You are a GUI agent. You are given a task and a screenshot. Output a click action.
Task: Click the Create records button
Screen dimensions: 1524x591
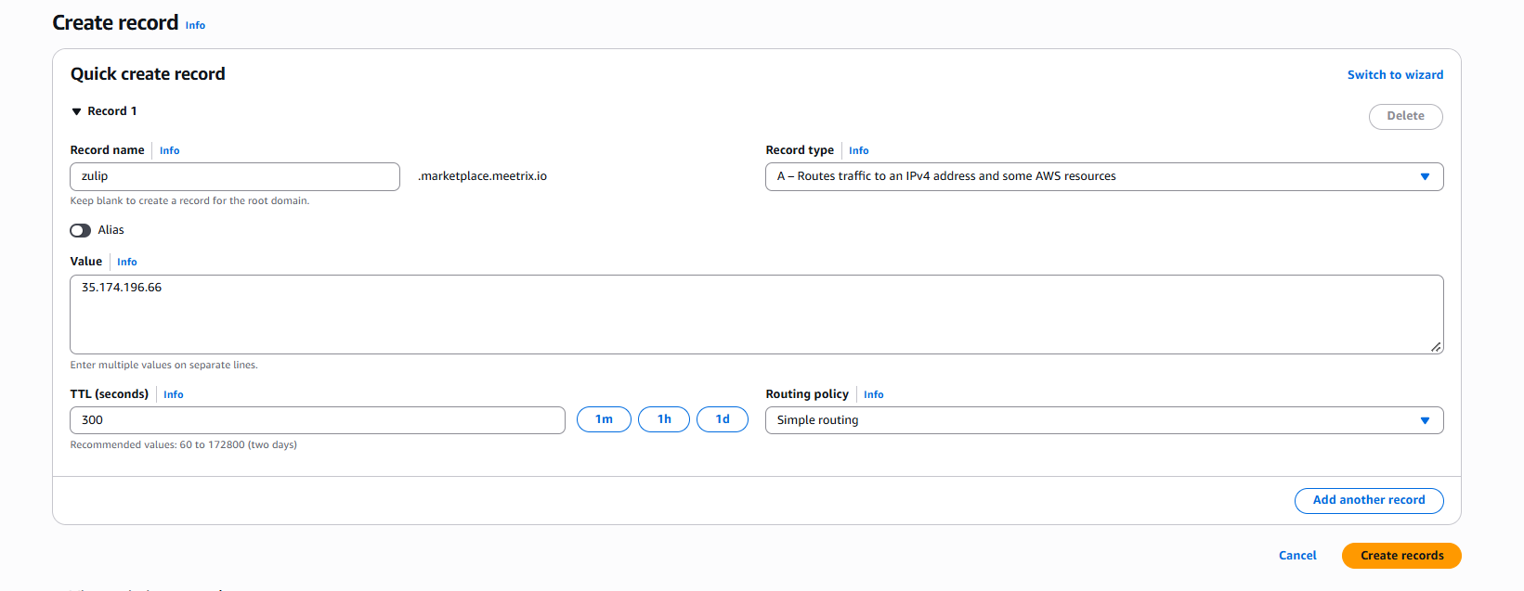pyautogui.click(x=1401, y=556)
